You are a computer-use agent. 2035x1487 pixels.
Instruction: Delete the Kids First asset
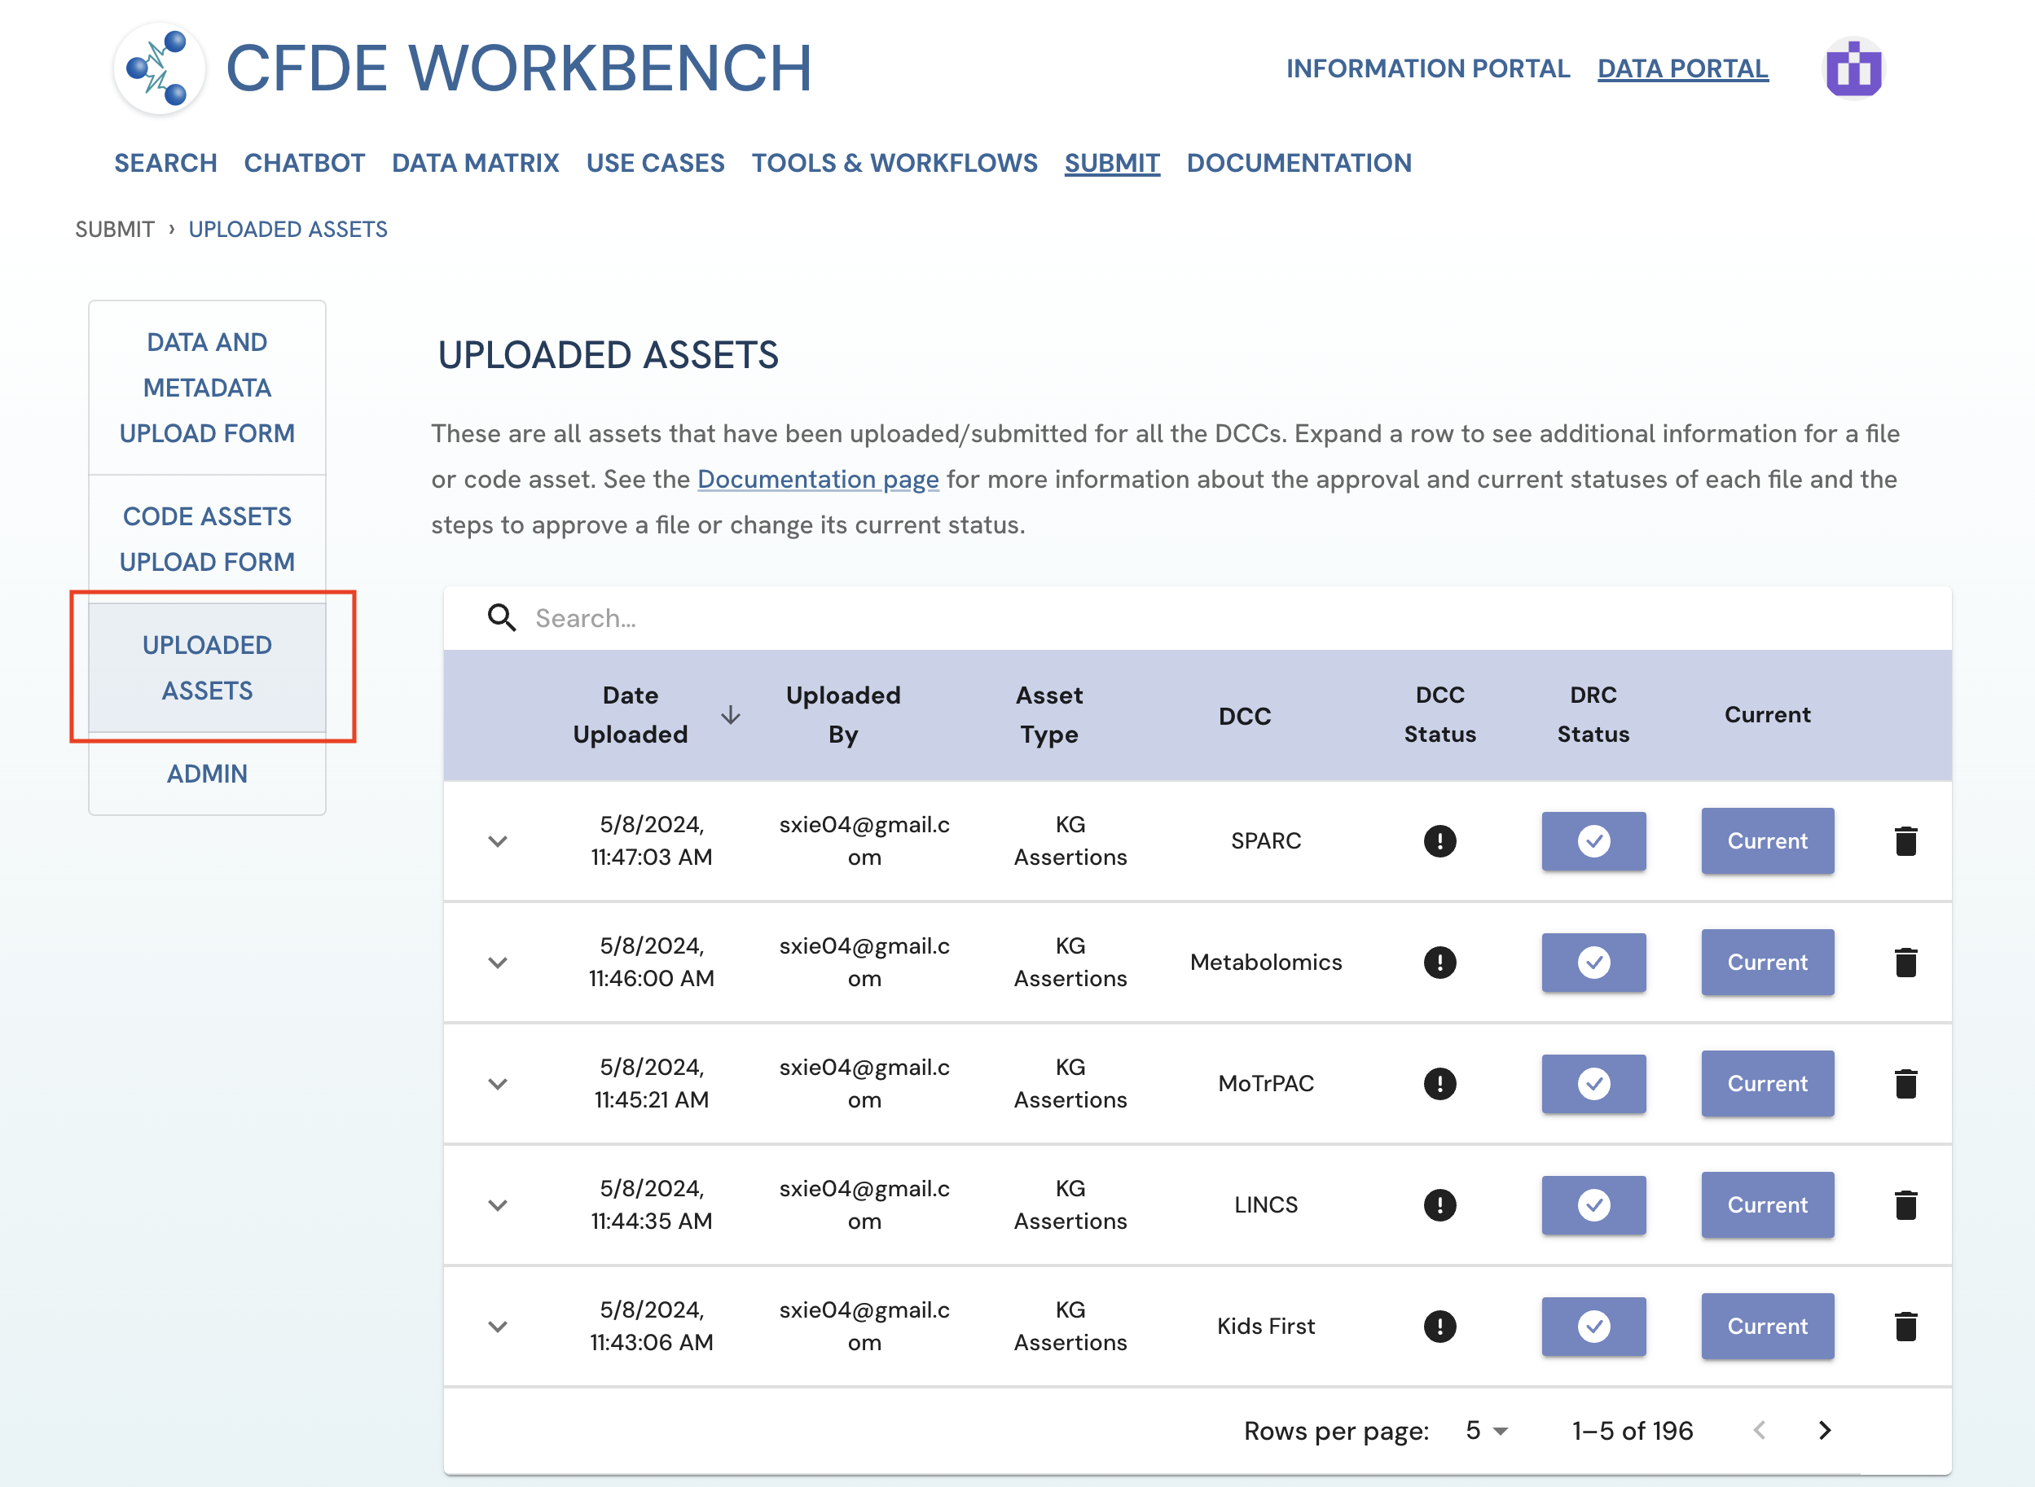tap(1905, 1326)
